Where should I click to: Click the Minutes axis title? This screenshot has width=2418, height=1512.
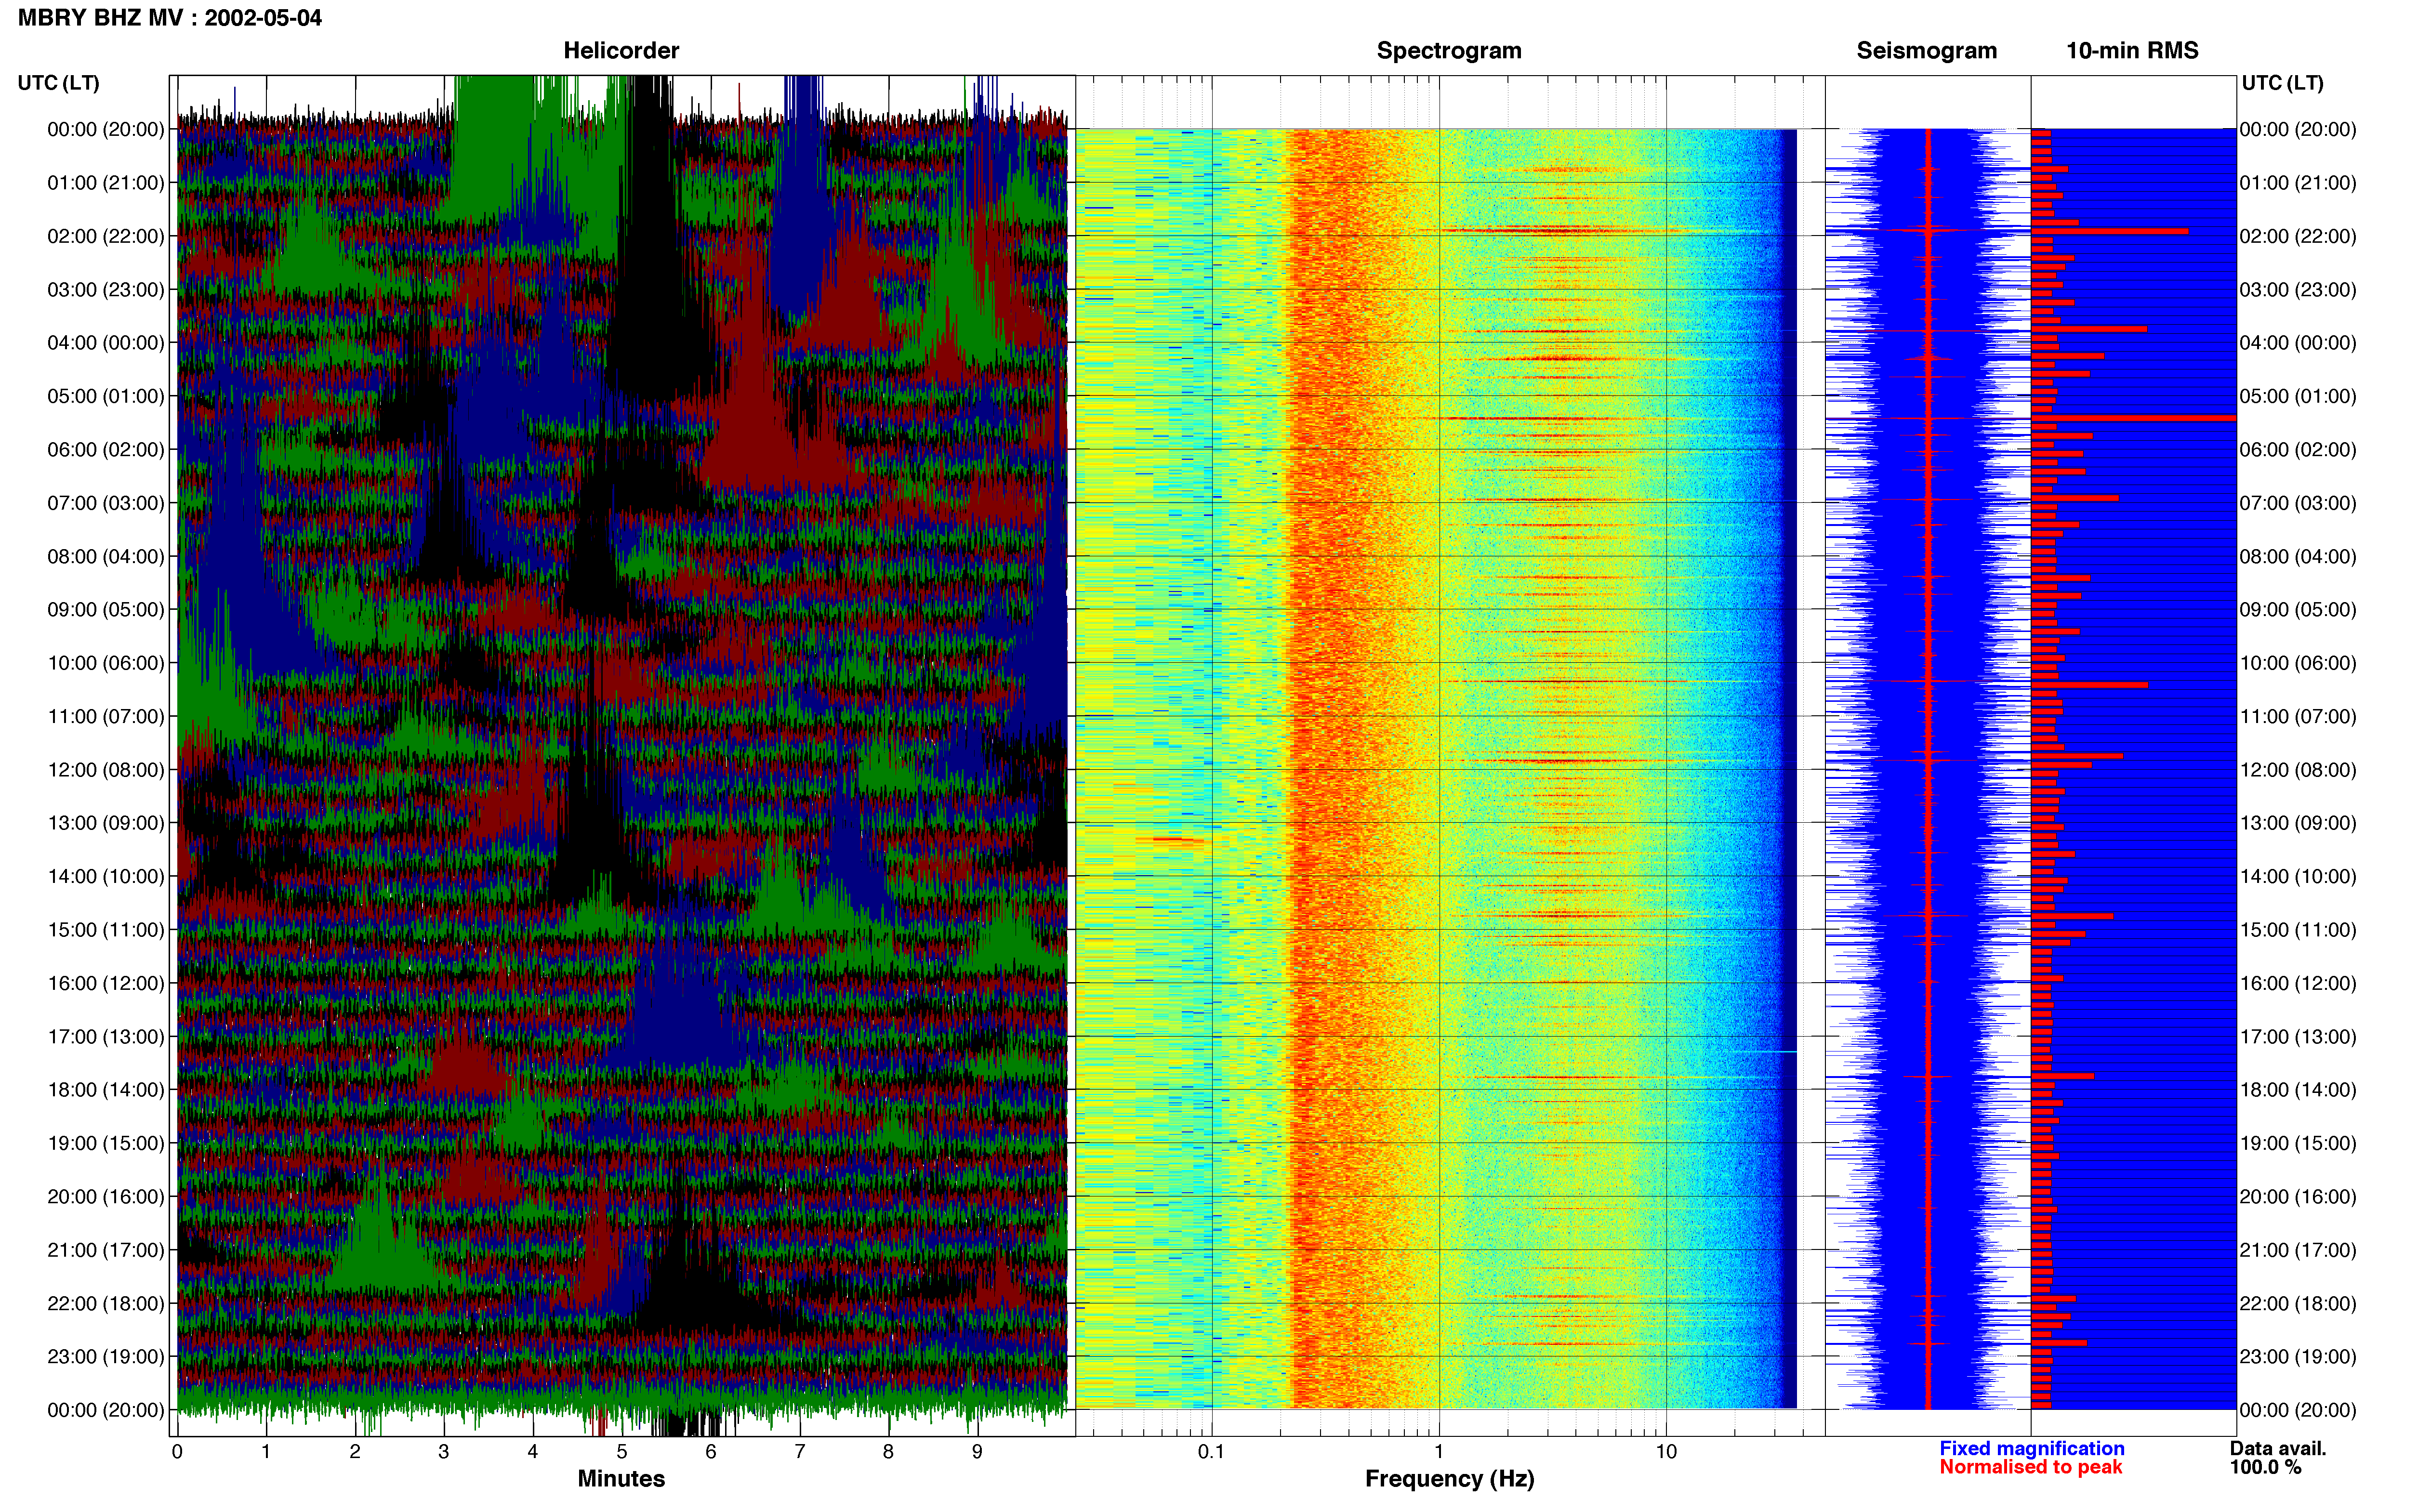tap(621, 1479)
